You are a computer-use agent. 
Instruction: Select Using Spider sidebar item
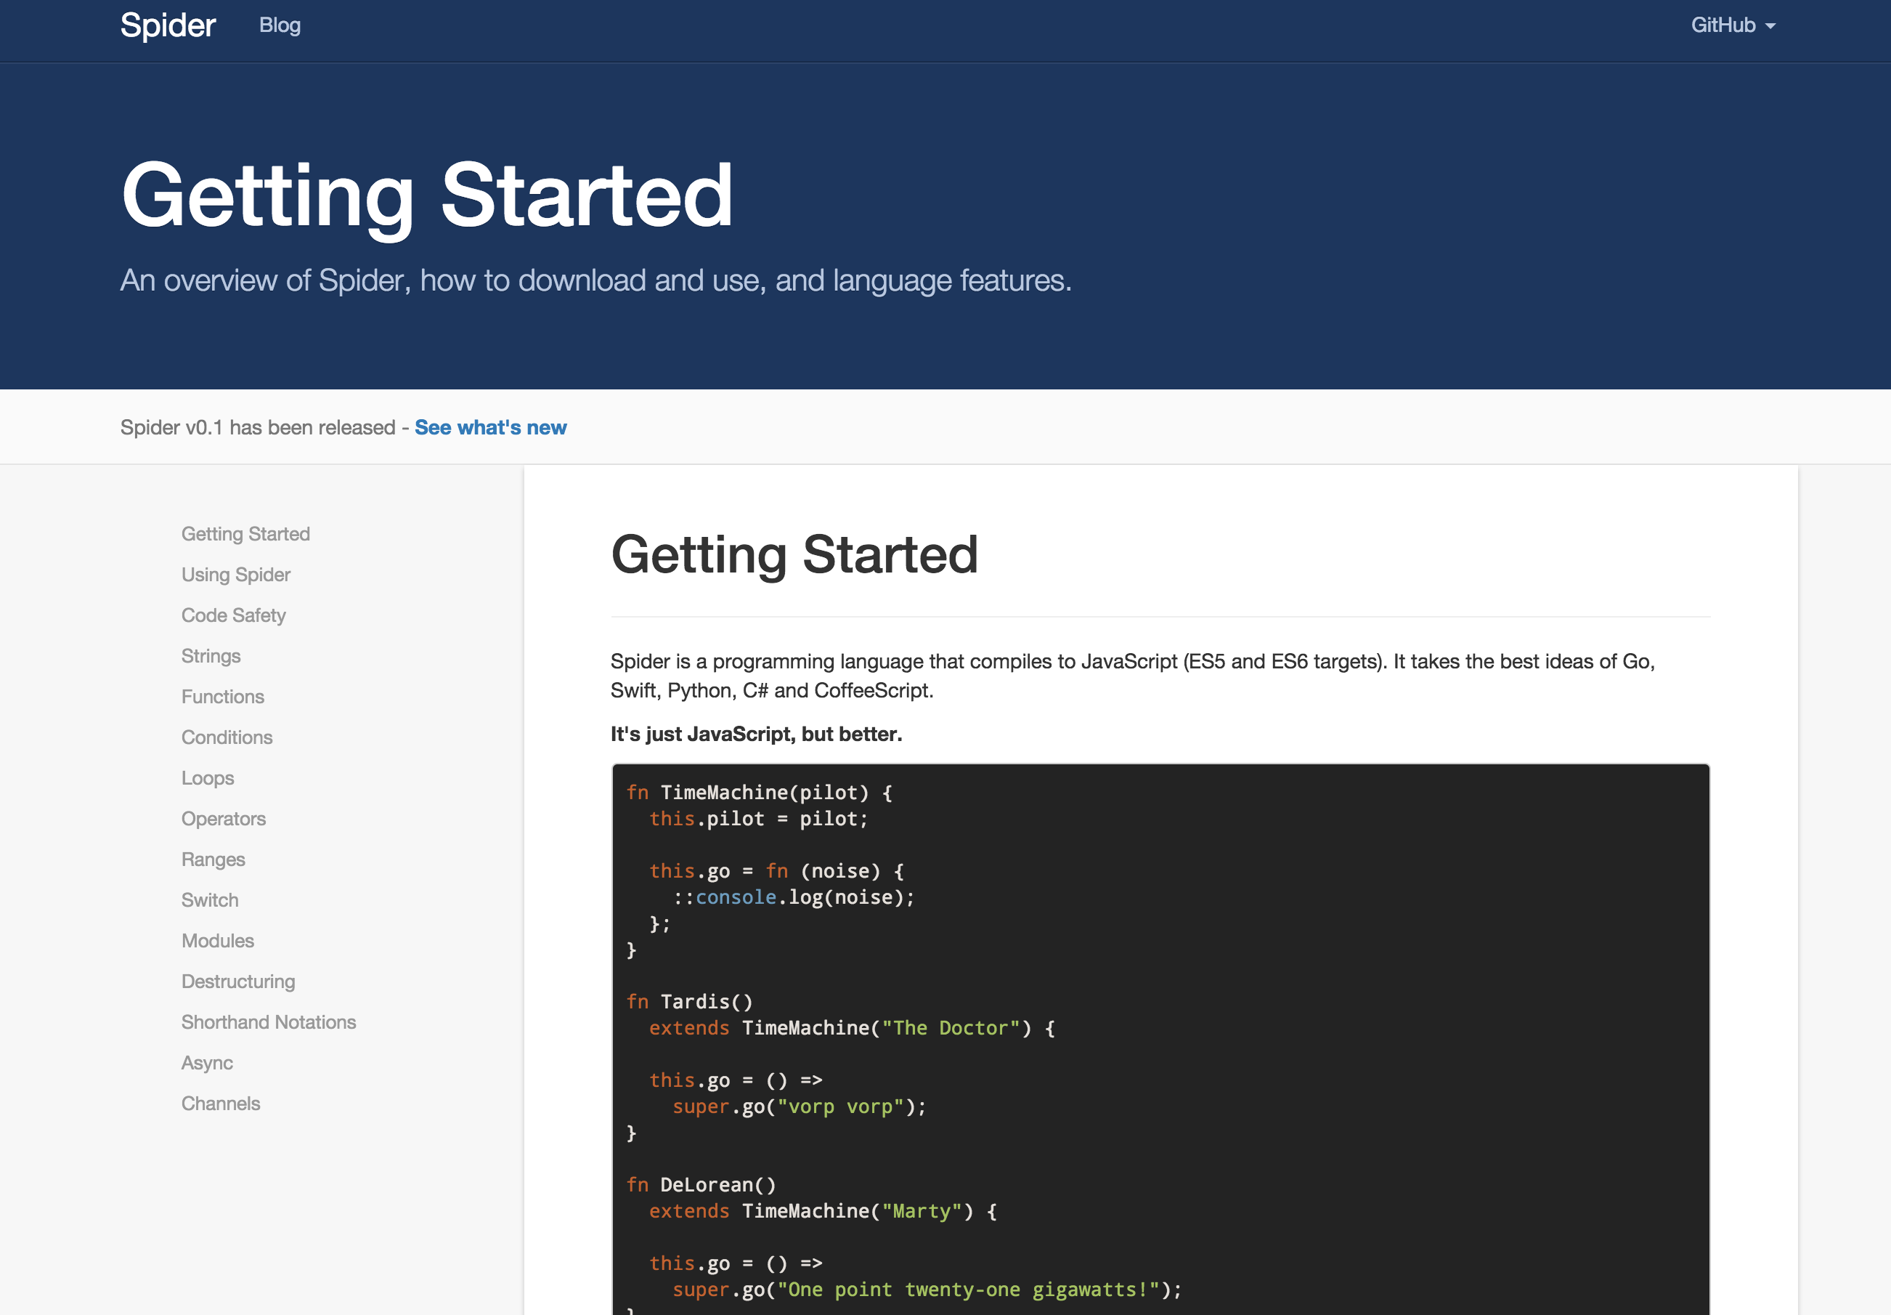click(x=235, y=574)
